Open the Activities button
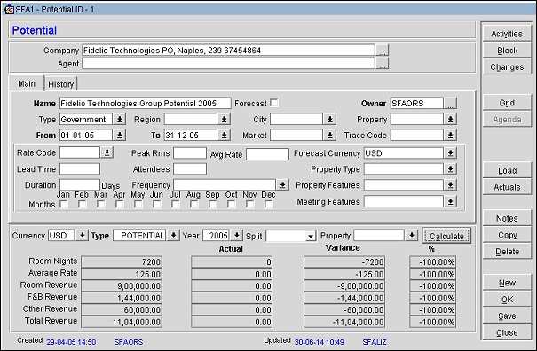The height and width of the screenshot is (351, 537). coord(507,34)
